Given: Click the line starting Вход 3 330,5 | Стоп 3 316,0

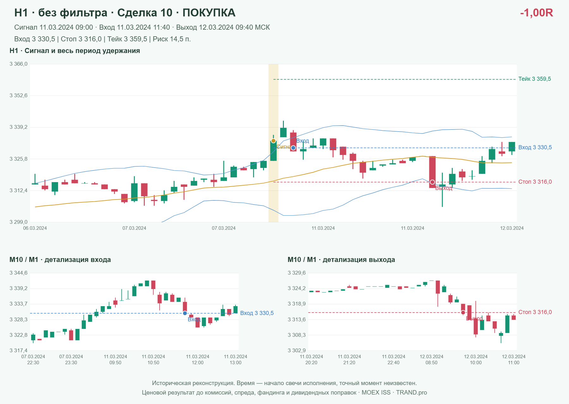Looking at the screenshot, I should (x=102, y=39).
